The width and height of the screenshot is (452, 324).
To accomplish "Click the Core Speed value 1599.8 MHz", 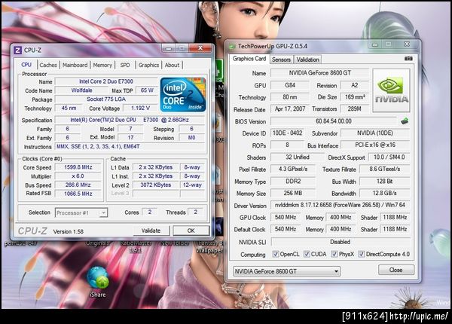I will (x=78, y=167).
